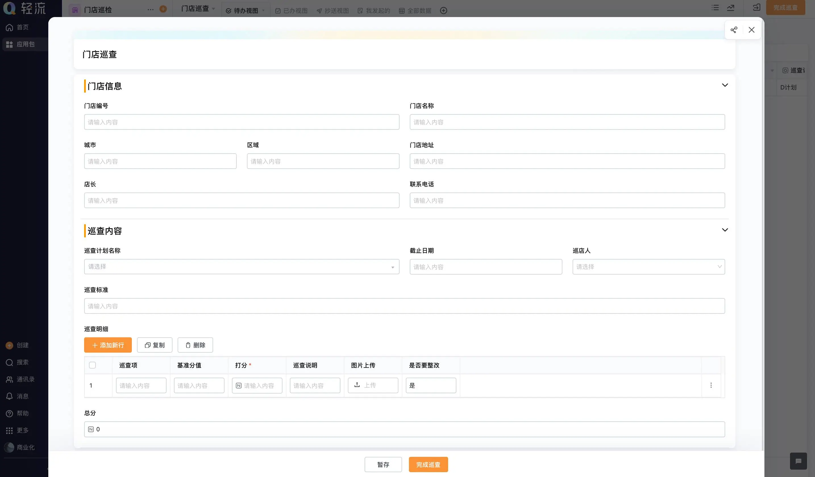Click the 巡查说明 cell input in row 1
The height and width of the screenshot is (477, 815).
[x=315, y=386]
